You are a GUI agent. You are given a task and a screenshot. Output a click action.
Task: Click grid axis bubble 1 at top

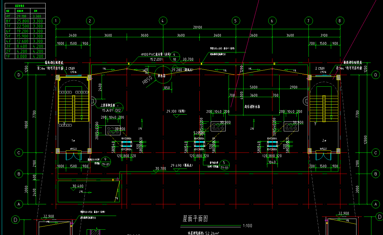tap(56, 21)
